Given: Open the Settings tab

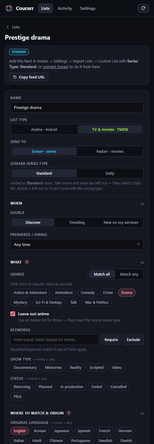Looking at the screenshot, I should click(x=88, y=8).
